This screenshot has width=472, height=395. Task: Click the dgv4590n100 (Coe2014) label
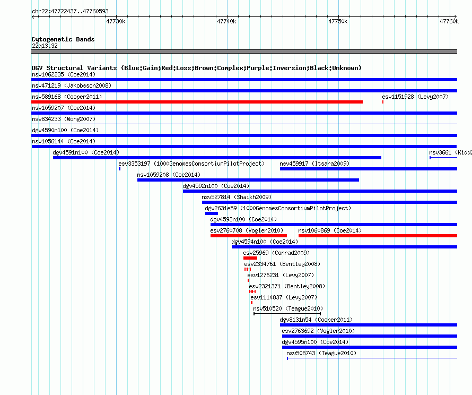[65, 130]
